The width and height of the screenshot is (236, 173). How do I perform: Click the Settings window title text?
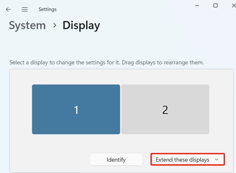point(47,9)
